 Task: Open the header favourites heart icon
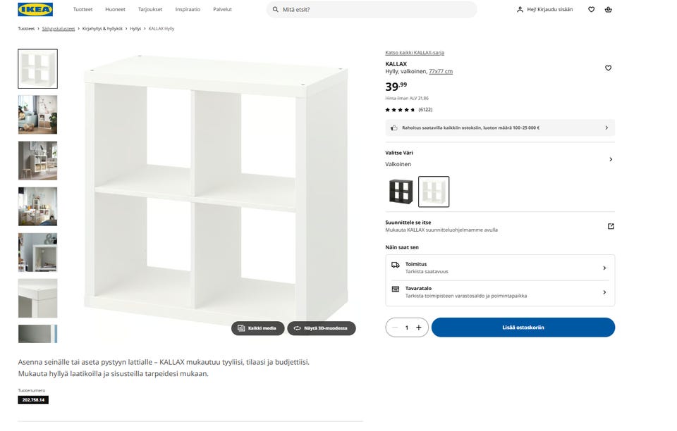tap(591, 9)
